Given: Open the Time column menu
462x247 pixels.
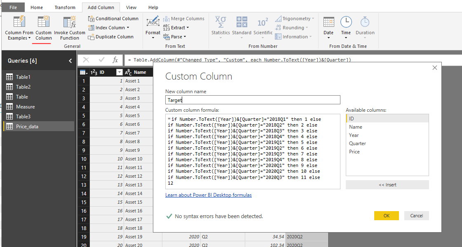Looking at the screenshot, I should (346, 28).
